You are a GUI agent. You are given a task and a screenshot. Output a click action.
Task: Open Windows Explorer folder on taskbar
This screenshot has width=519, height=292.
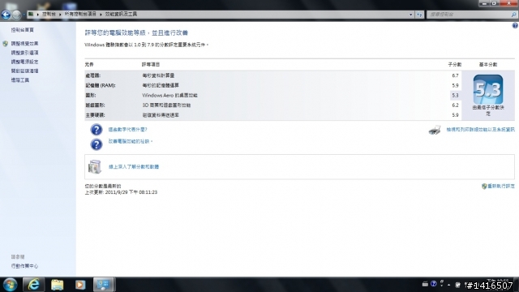(57, 285)
